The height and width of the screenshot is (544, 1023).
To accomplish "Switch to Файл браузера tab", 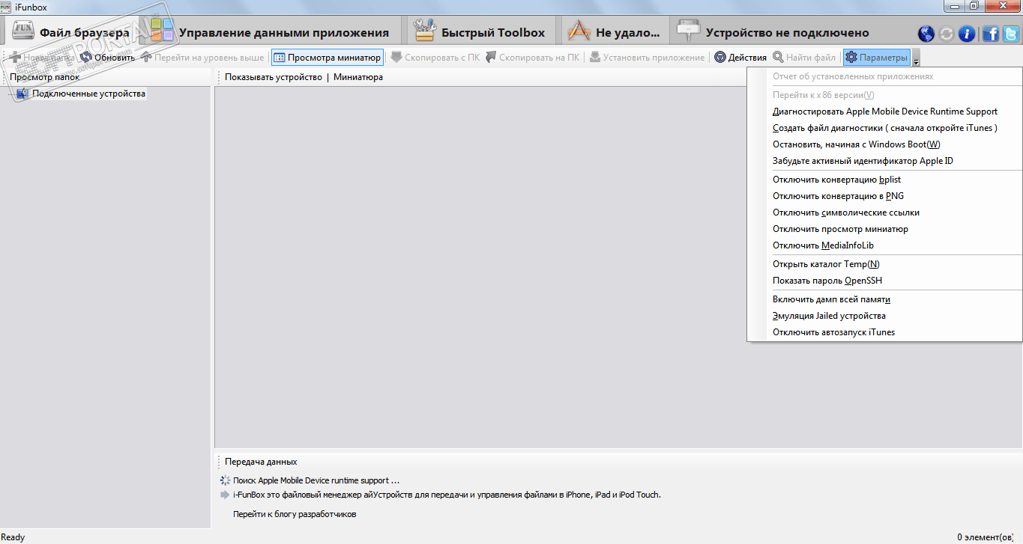I will (x=72, y=31).
